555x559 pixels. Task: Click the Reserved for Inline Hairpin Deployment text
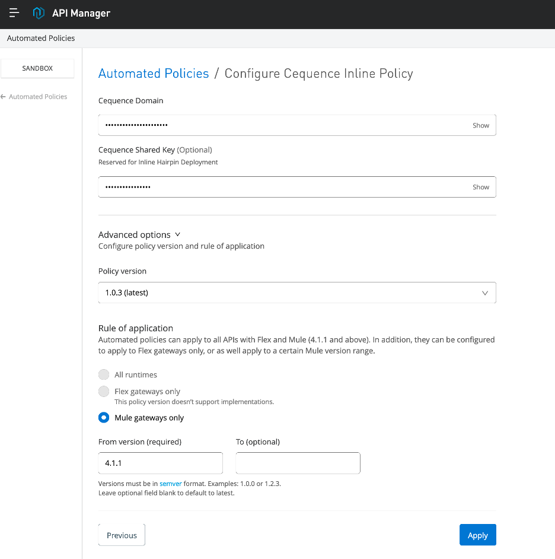(158, 162)
